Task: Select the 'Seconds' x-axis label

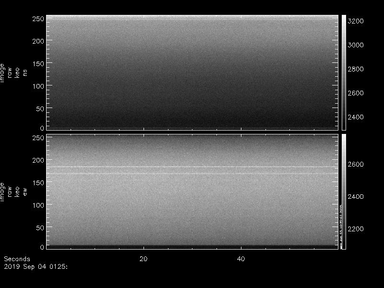Action: pos(17,259)
